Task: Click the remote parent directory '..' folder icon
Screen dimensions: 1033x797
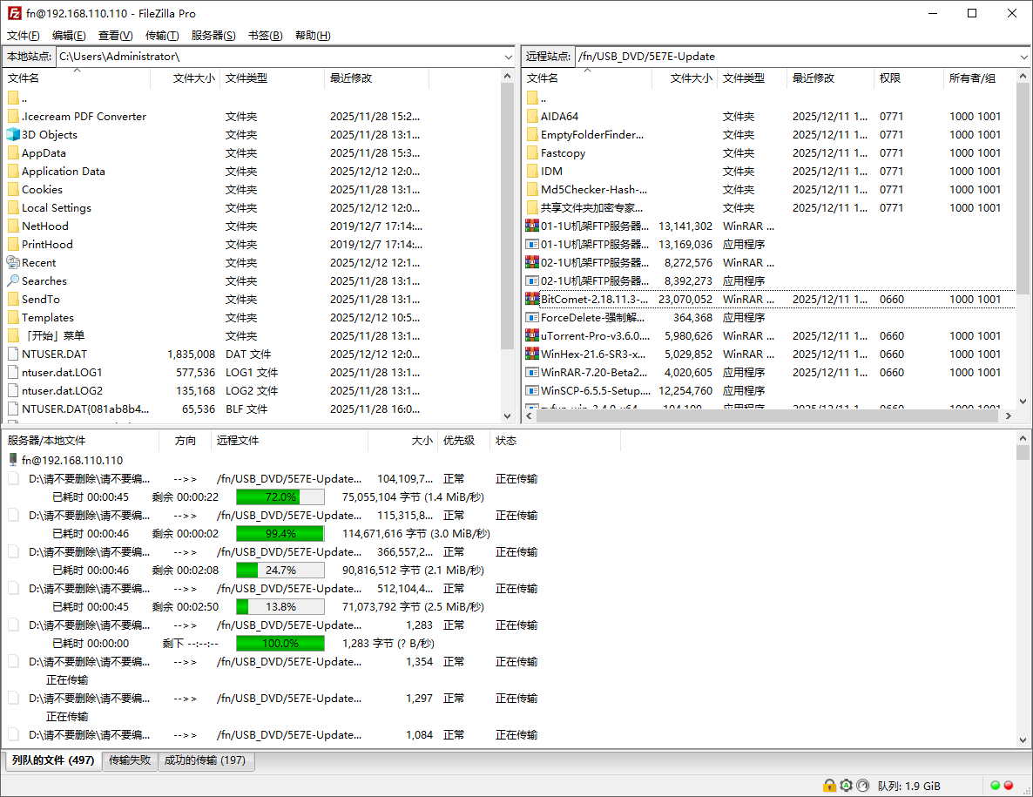Action: 532,98
